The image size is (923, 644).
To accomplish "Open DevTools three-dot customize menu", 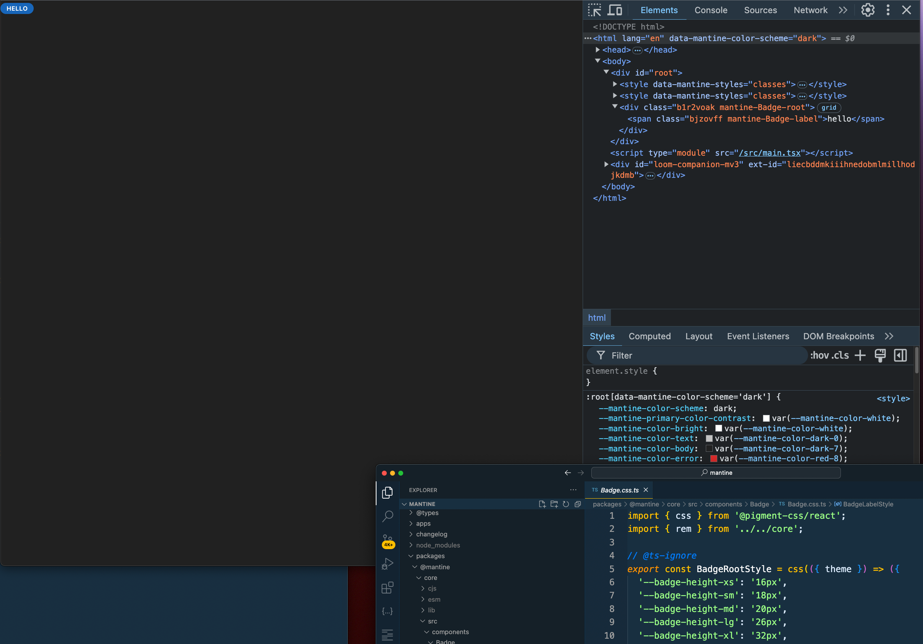I will 888,10.
